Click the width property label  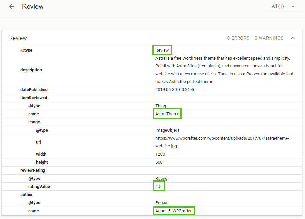(x=41, y=154)
